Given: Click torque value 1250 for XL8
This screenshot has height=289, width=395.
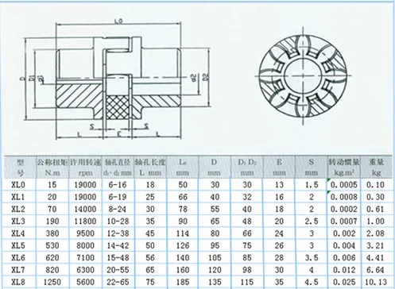Looking at the screenshot, I should point(52,282).
